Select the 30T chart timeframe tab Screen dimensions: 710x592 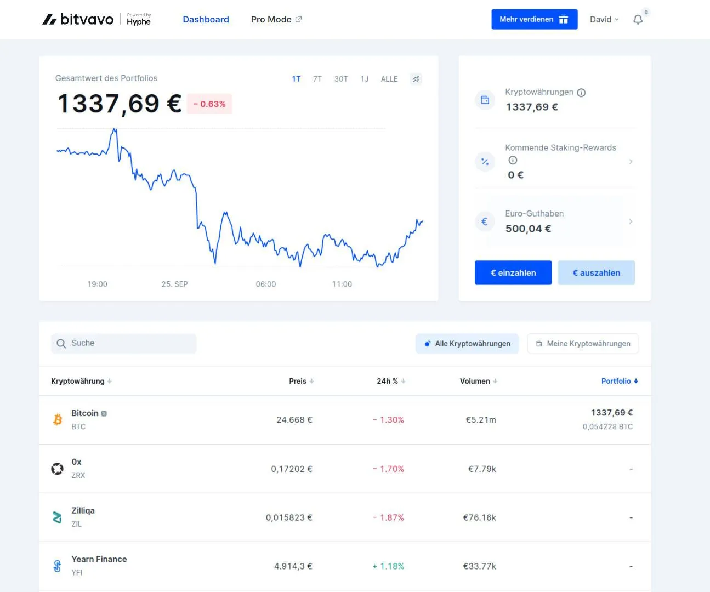(x=341, y=79)
